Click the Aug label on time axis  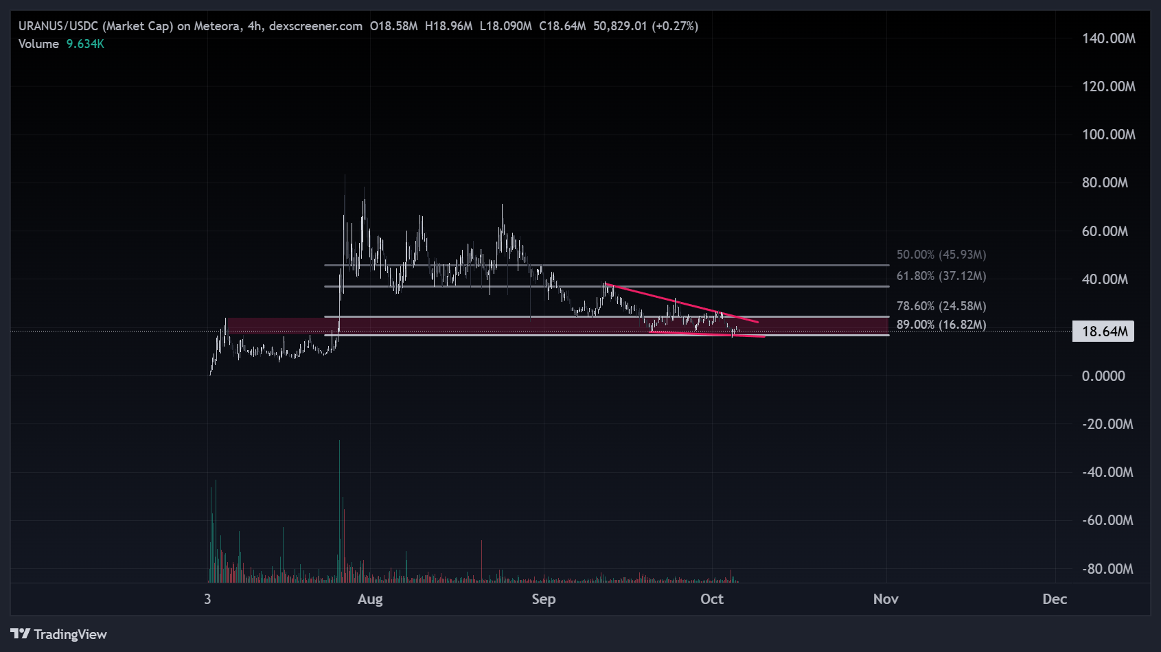click(x=370, y=599)
